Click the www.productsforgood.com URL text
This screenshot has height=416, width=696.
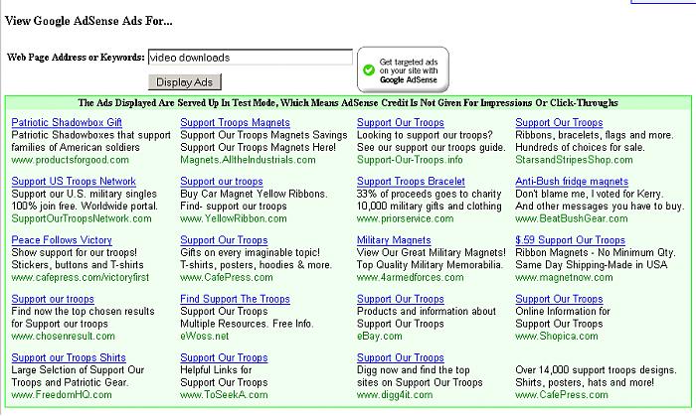point(71,160)
